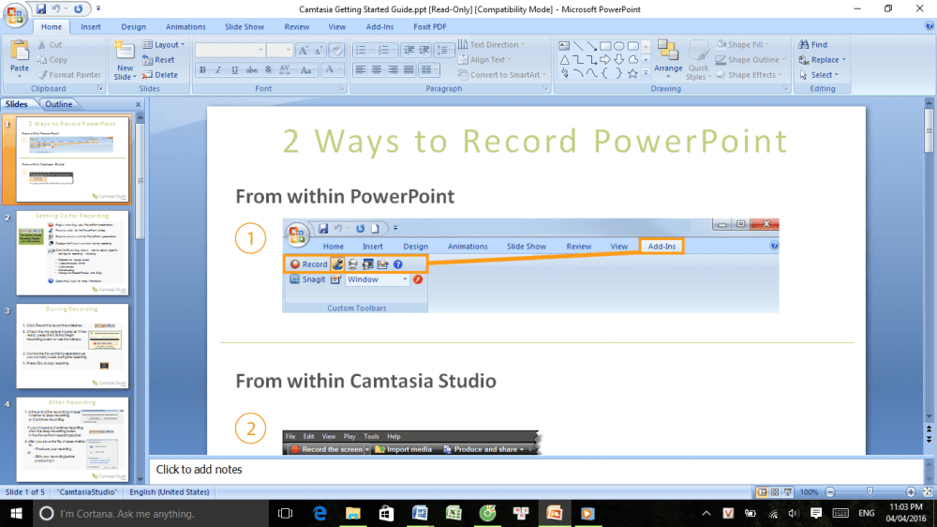Open the Columns dropdown
Viewport: 937px width, 527px height.
(428, 70)
